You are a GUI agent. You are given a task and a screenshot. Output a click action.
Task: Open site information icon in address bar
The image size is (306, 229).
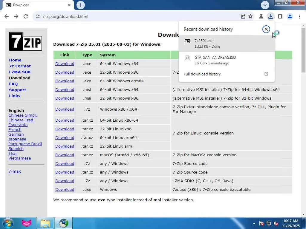(x=38, y=17)
